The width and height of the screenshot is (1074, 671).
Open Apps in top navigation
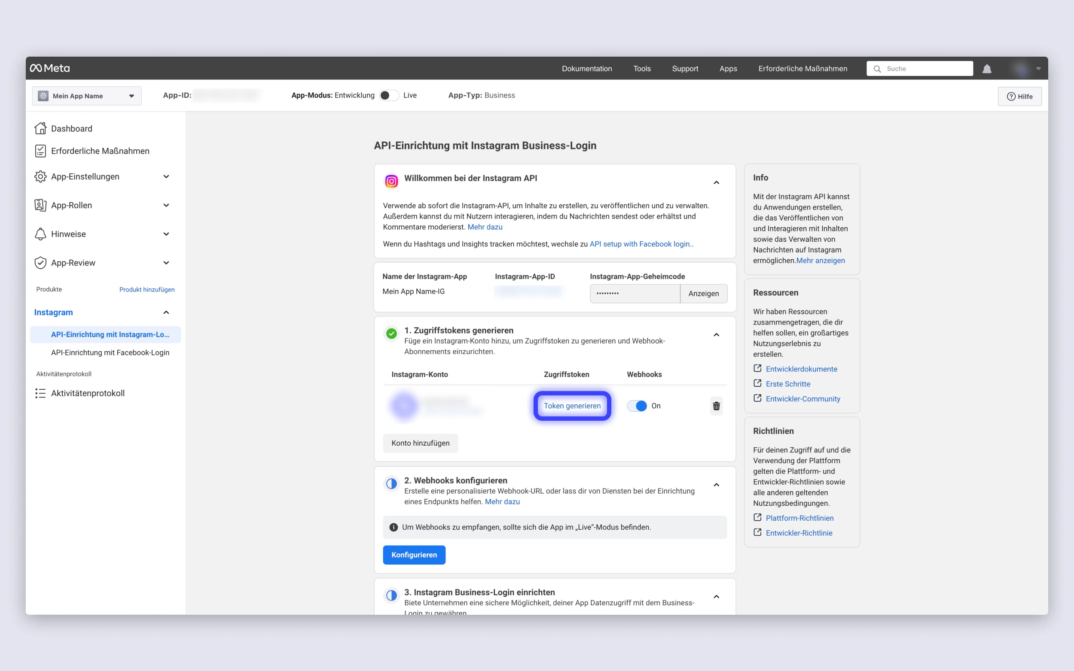(x=728, y=69)
